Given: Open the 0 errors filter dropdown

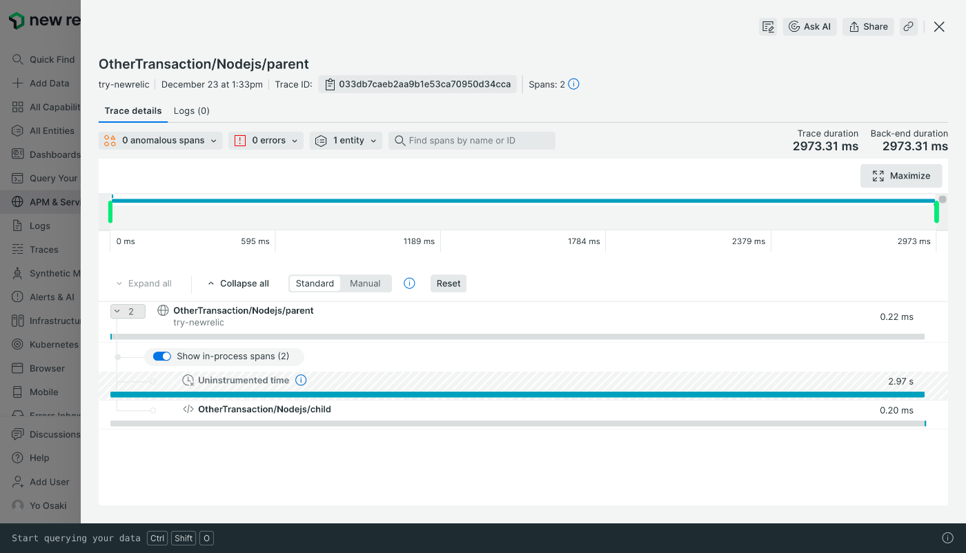Looking at the screenshot, I should [x=266, y=141].
